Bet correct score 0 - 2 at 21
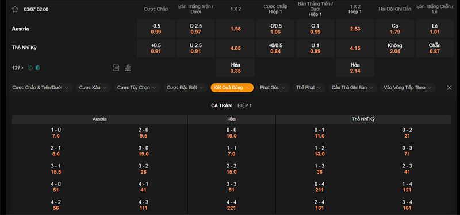The image size is (460, 215). point(407,133)
